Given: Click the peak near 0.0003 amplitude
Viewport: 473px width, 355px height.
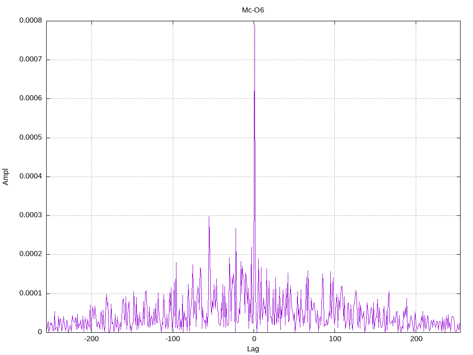Looking at the screenshot, I should (x=209, y=217).
